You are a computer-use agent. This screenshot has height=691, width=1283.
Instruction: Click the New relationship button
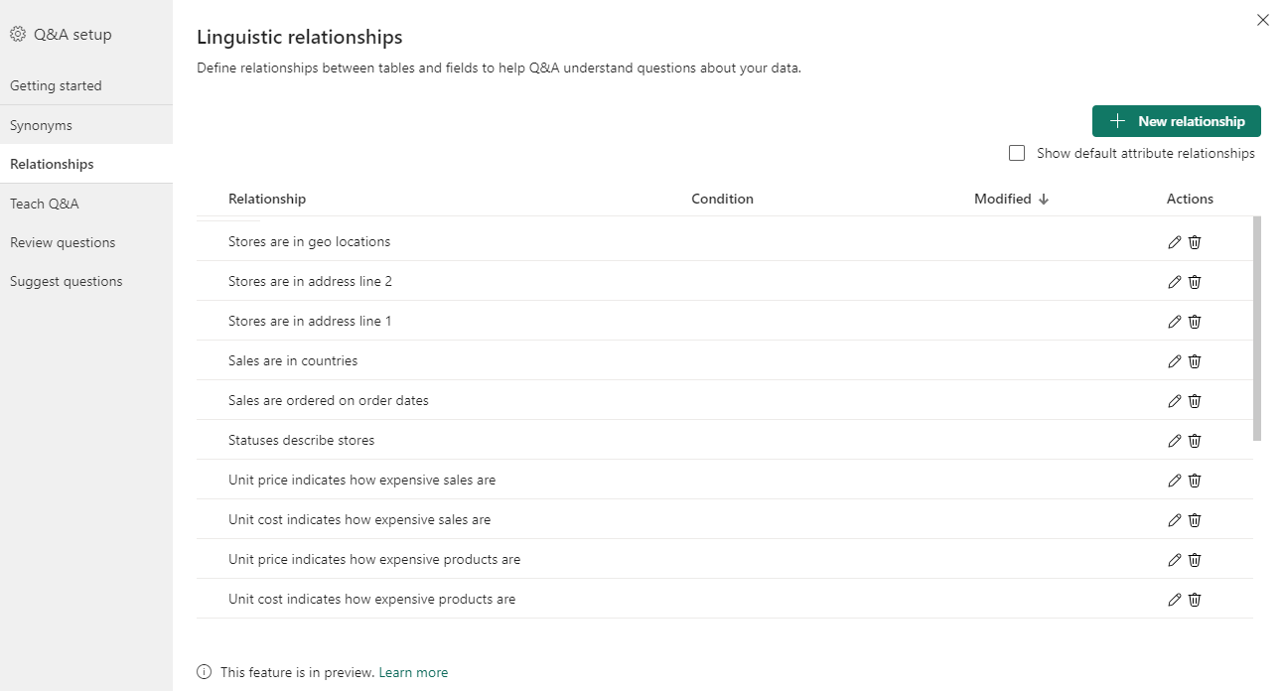1176,121
